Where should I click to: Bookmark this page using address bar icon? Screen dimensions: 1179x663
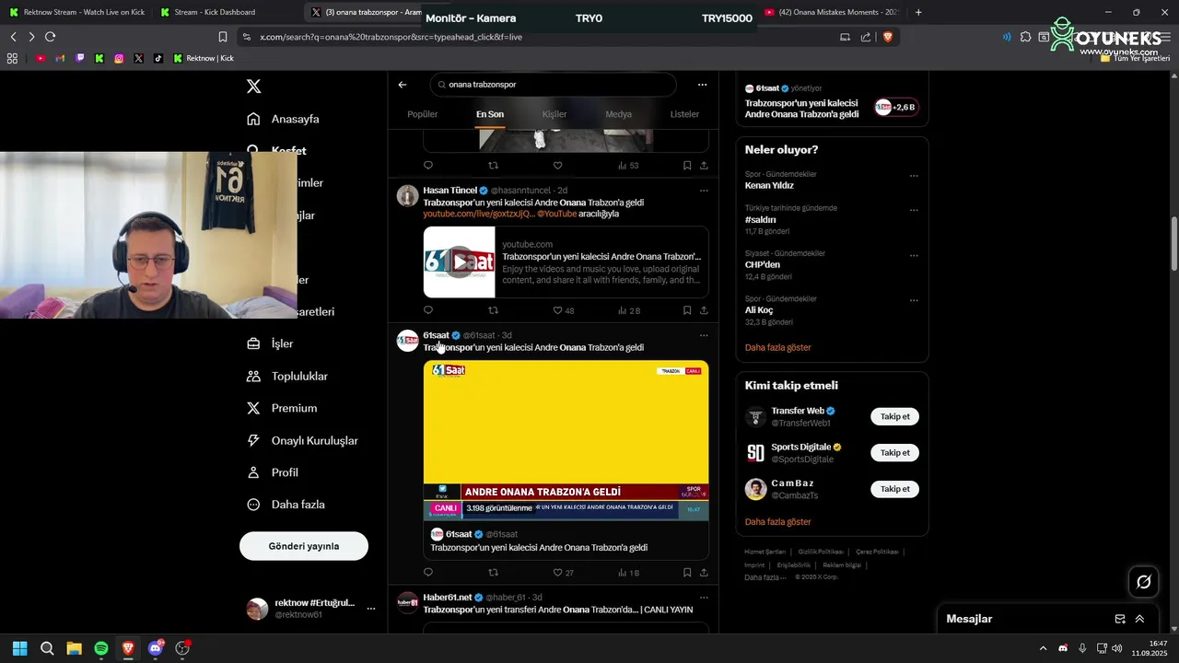point(222,37)
